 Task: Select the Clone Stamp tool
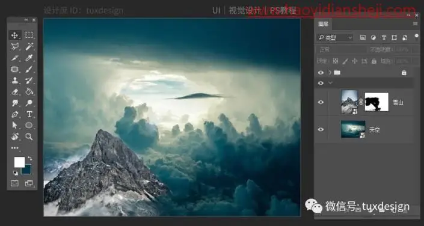click(x=14, y=81)
